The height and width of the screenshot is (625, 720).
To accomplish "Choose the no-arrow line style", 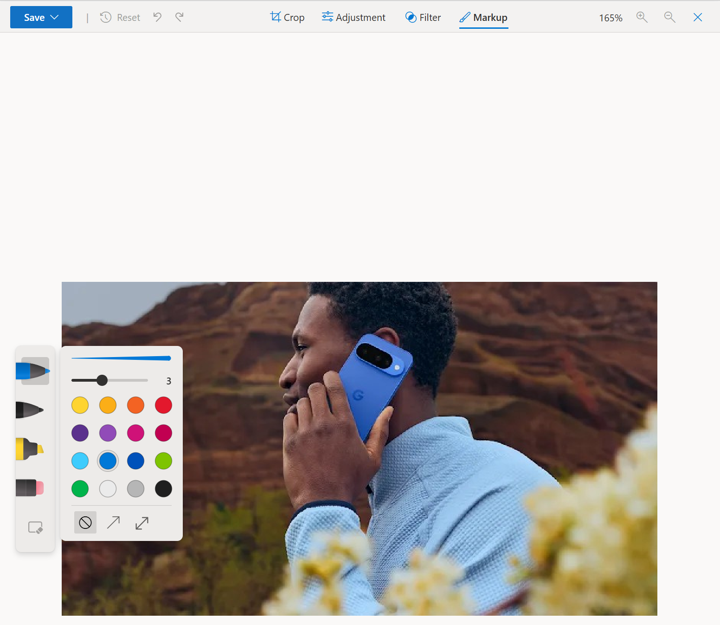I will pyautogui.click(x=85, y=523).
